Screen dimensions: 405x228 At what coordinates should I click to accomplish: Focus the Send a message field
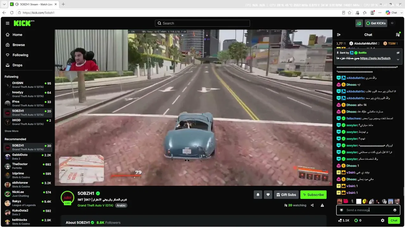click(x=368, y=210)
